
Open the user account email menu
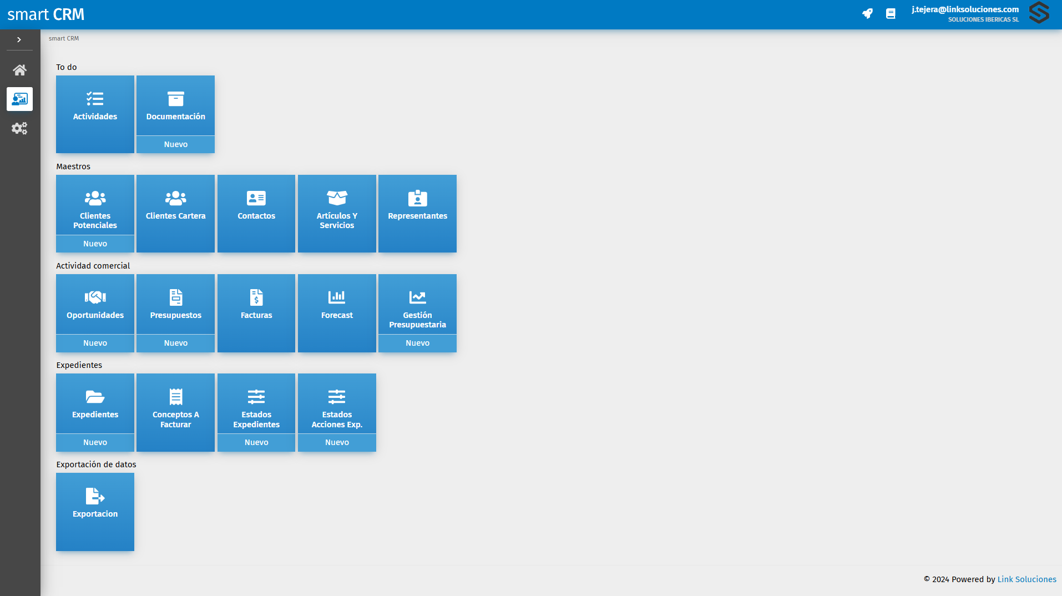point(965,9)
